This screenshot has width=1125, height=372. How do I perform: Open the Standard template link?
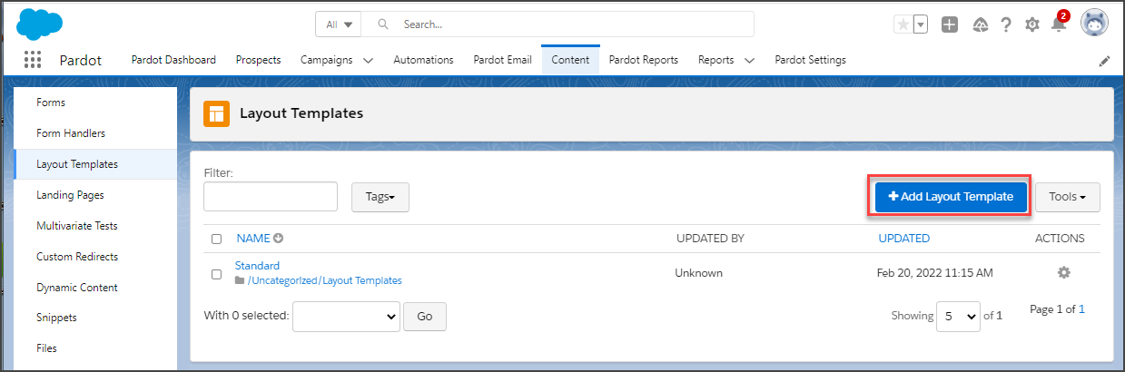(257, 266)
